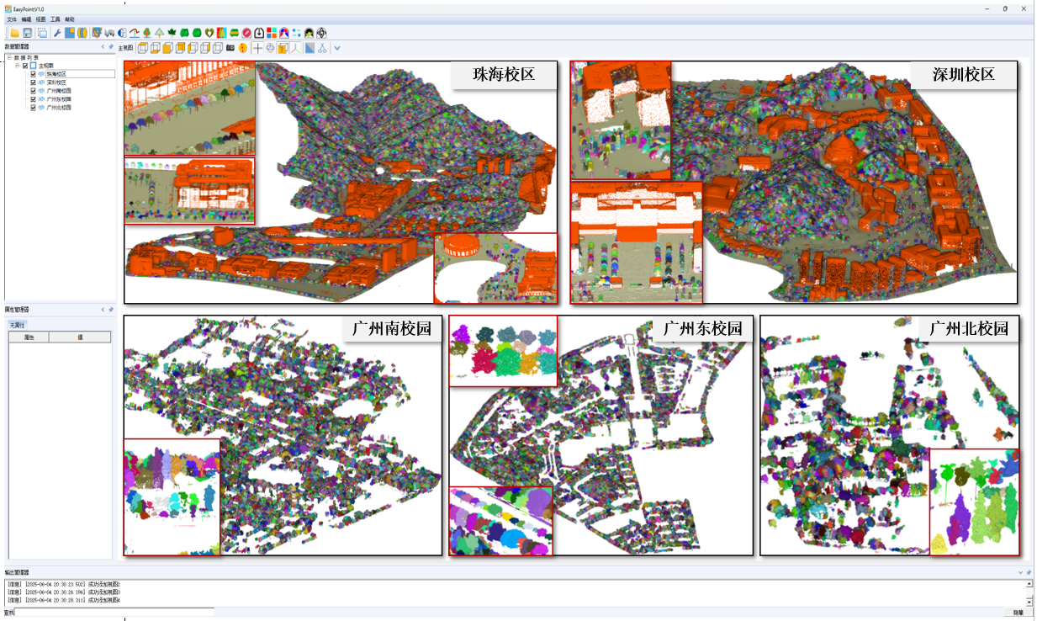Open the view toolbar overflow dropdown arrow
Viewport: 1037px width, 621px height.
coord(337,48)
